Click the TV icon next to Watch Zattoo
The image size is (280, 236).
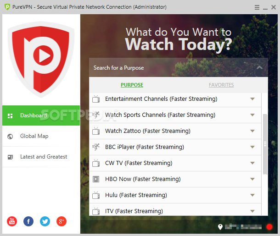[96, 131]
